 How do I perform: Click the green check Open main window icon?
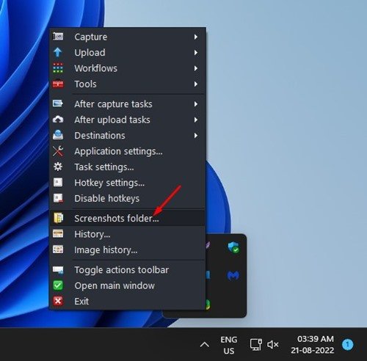tap(58, 285)
